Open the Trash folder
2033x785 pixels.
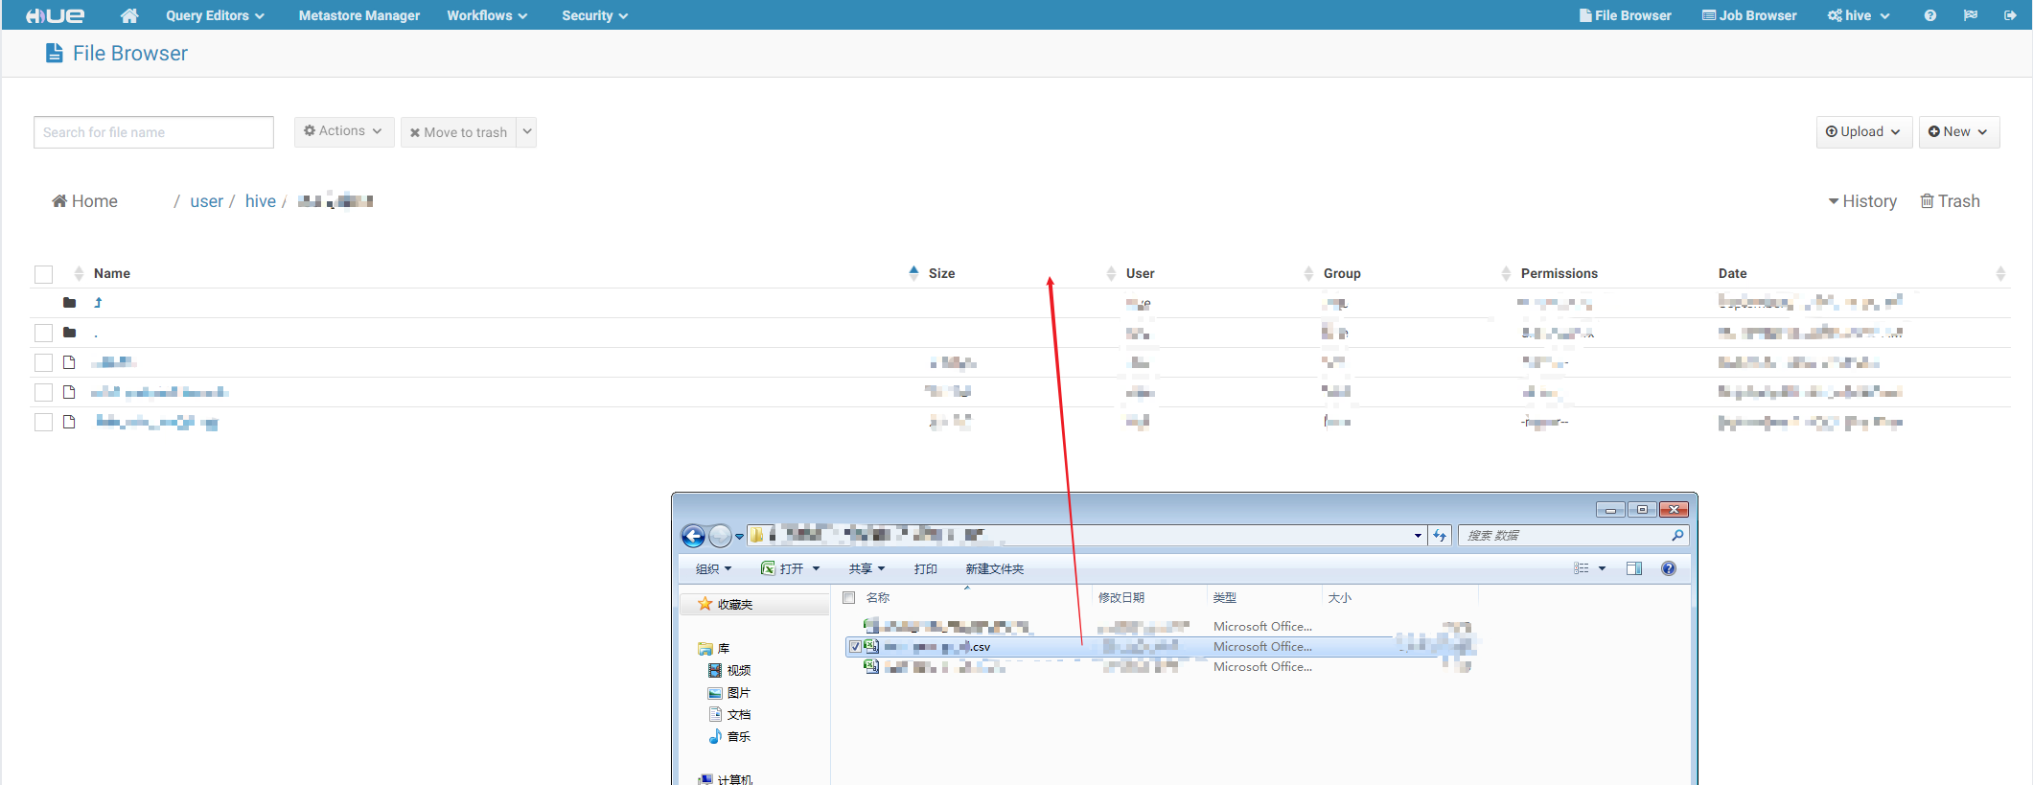[x=1950, y=201]
